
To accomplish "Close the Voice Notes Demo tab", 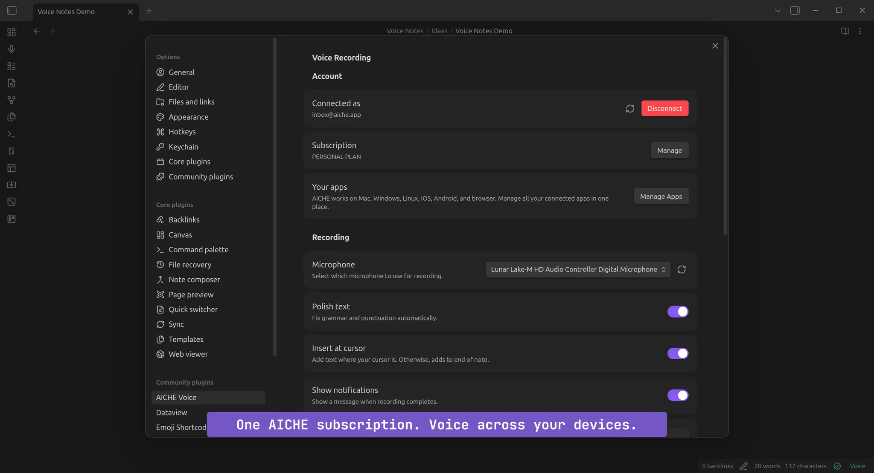I will click(x=130, y=12).
